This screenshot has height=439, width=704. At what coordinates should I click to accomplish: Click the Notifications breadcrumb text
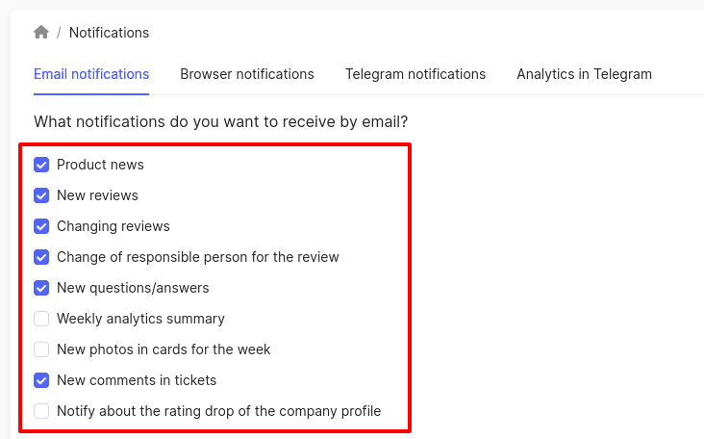click(x=109, y=33)
